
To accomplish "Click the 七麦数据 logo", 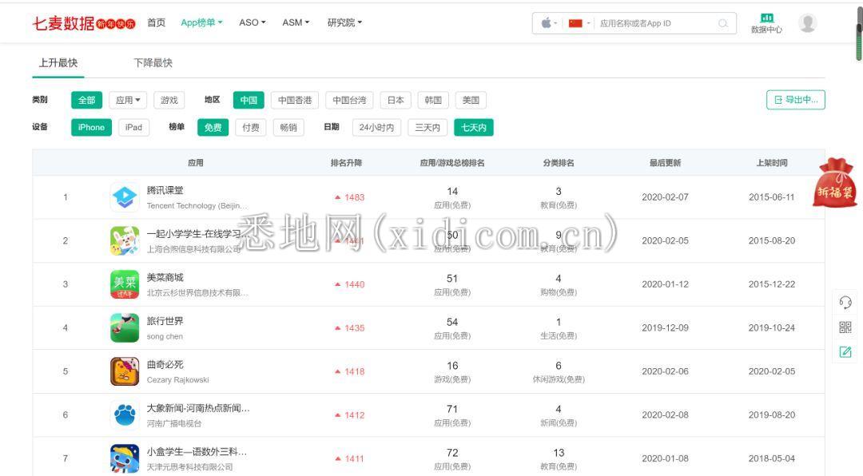I will click(83, 23).
